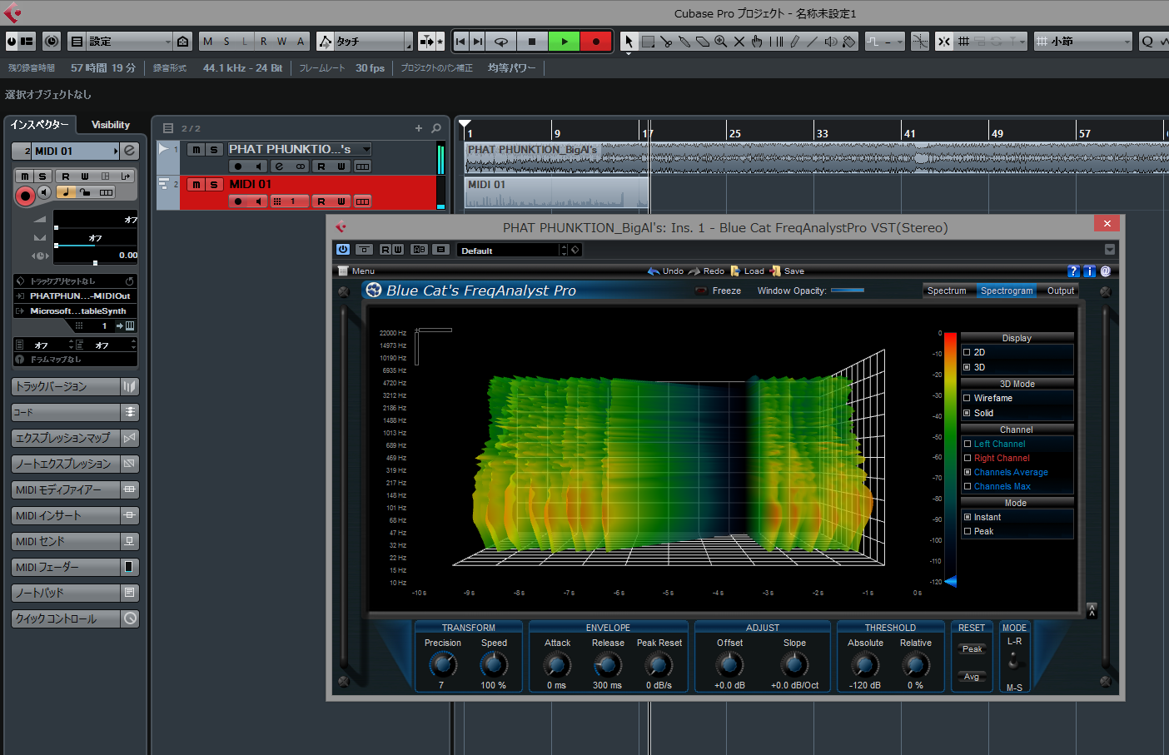Screen dimensions: 1169x755
Task: Open the 設定 window layout dropdown
Action: pos(130,41)
